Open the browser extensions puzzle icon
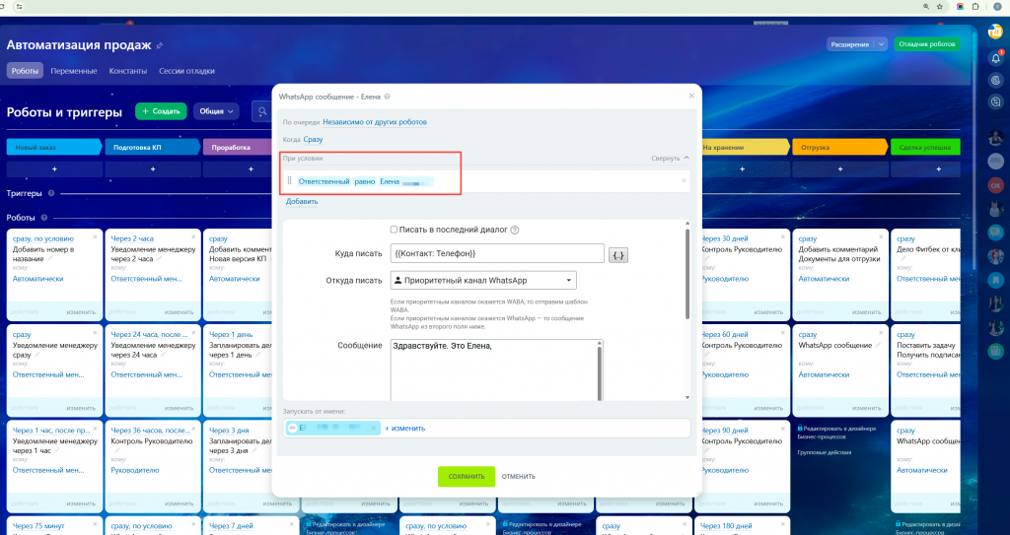 pos(975,7)
